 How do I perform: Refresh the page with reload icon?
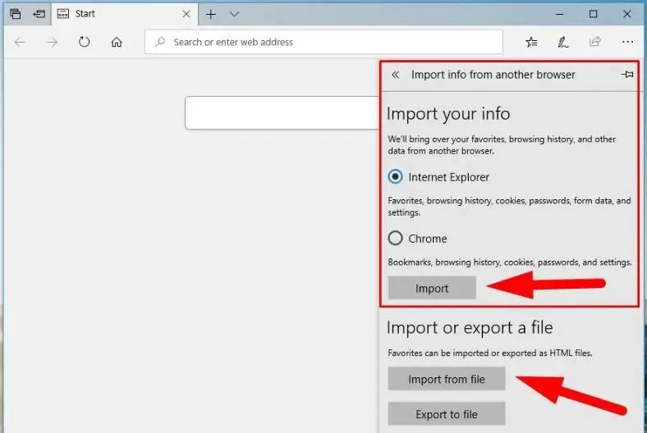[x=85, y=43]
